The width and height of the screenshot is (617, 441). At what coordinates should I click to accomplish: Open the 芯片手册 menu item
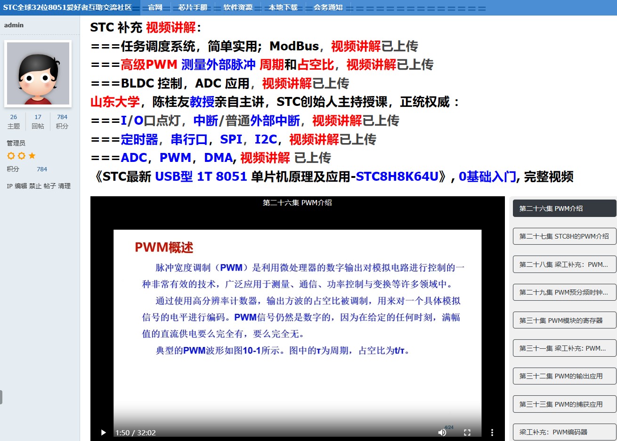[193, 8]
